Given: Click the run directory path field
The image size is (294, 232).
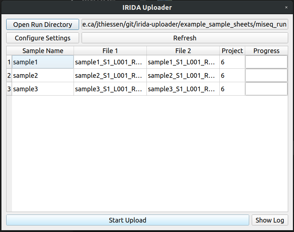Looking at the screenshot, I should pos(185,24).
